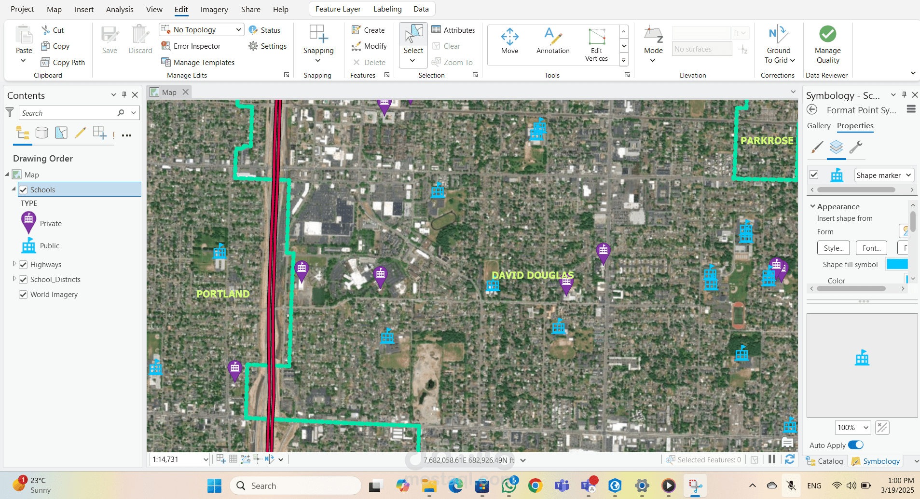Pause map drawing
Viewport: 920px width, 499px height.
772,459
